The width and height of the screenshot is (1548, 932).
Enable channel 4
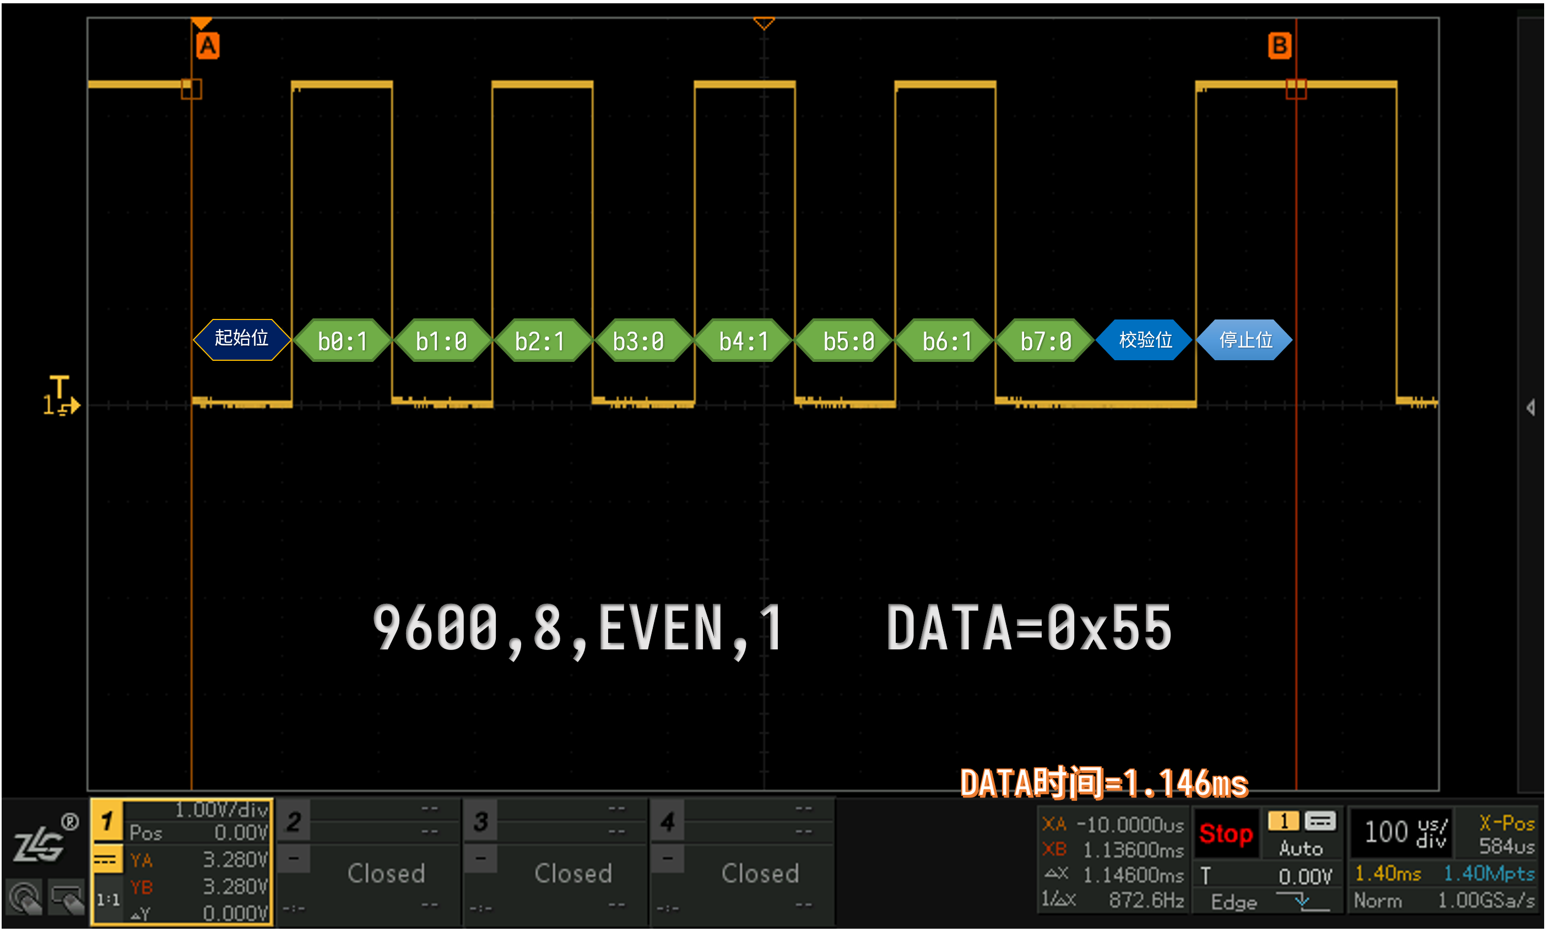tap(668, 821)
